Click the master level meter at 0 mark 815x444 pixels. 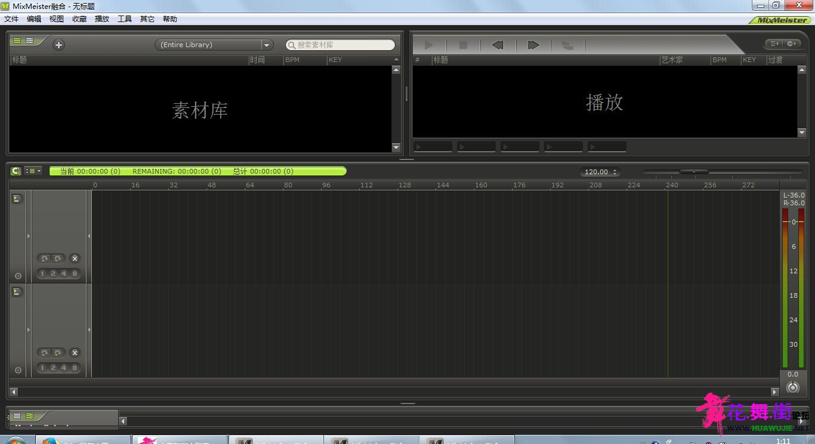point(793,221)
